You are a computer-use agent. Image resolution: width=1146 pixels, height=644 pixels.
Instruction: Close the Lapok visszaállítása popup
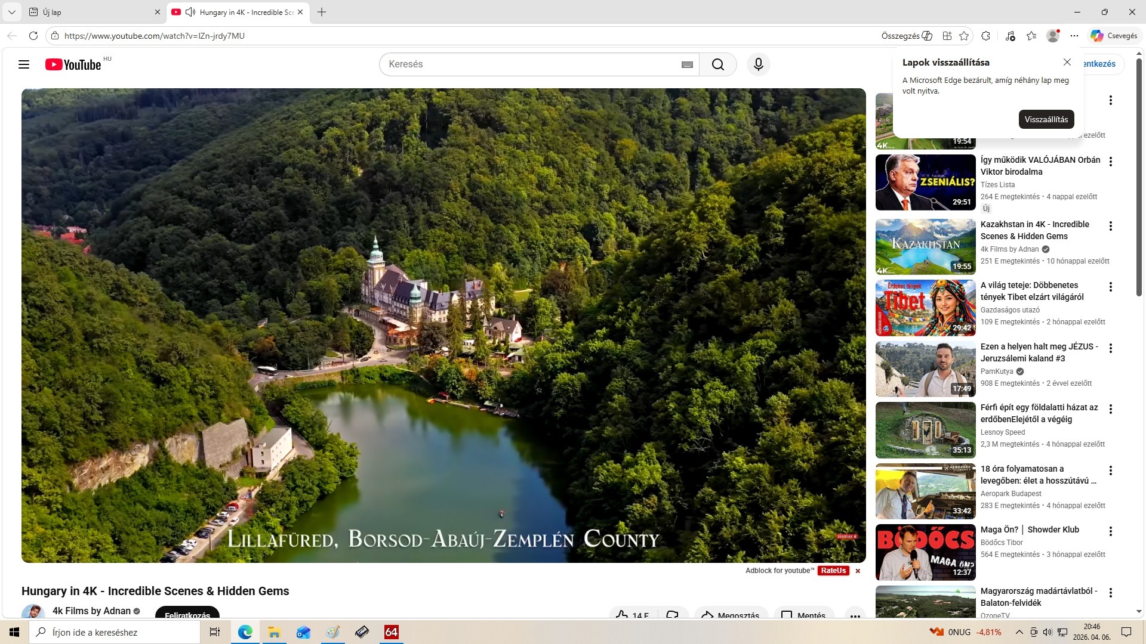1067,62
